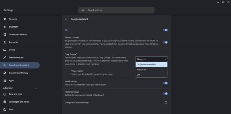Open Security and Privacy section
This screenshot has height=114, width=231.
(20, 73)
